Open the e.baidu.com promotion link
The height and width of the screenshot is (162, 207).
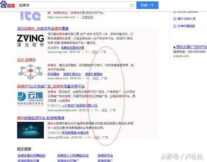(181, 56)
